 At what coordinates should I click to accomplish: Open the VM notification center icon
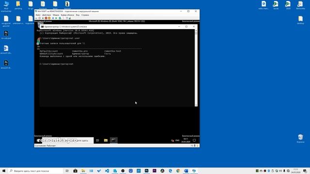pos(194,141)
